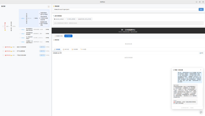Close the 阶段一讨论记录 chat panel
205x116 pixels.
click(x=201, y=70)
